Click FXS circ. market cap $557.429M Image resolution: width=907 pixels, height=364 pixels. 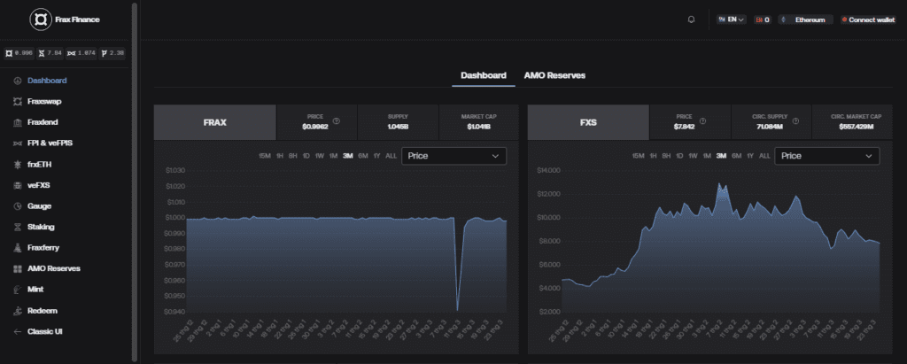click(857, 127)
